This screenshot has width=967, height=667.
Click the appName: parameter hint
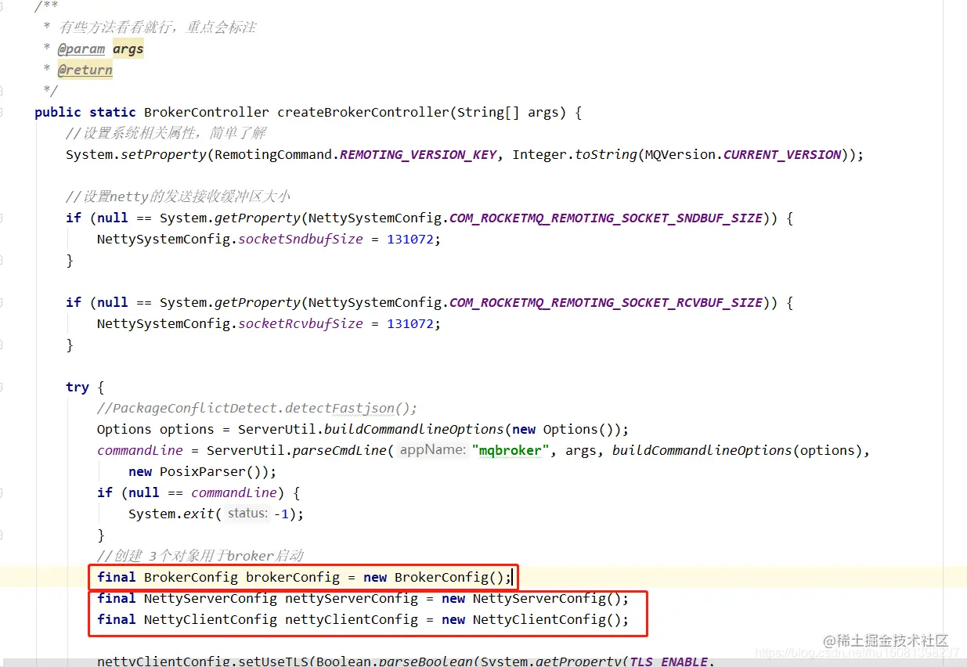[432, 450]
